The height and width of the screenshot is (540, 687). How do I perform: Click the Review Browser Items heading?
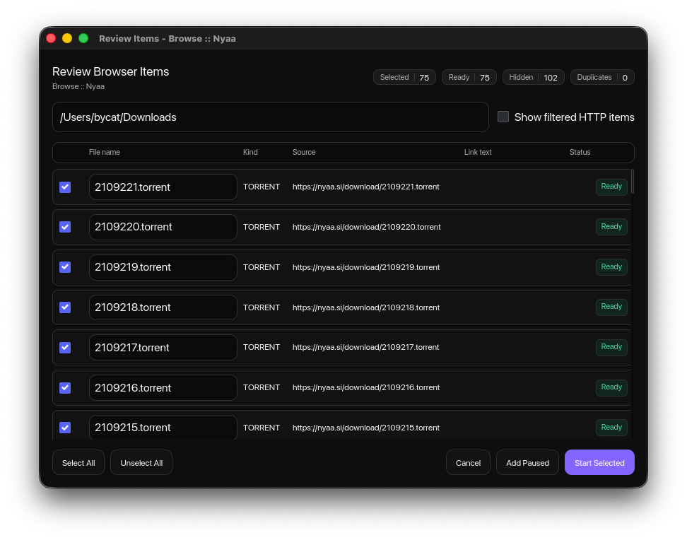110,71
